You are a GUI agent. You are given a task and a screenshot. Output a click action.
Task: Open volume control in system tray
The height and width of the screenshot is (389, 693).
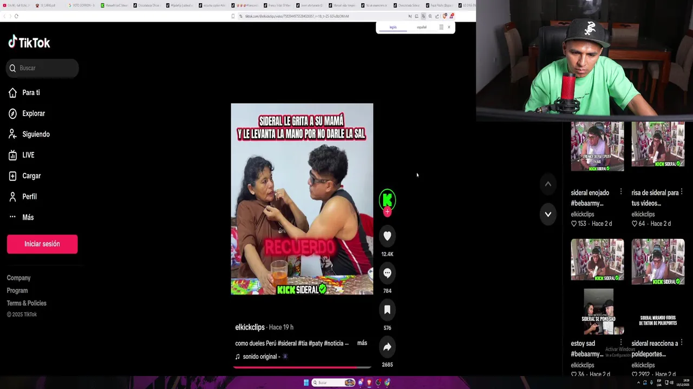672,383
